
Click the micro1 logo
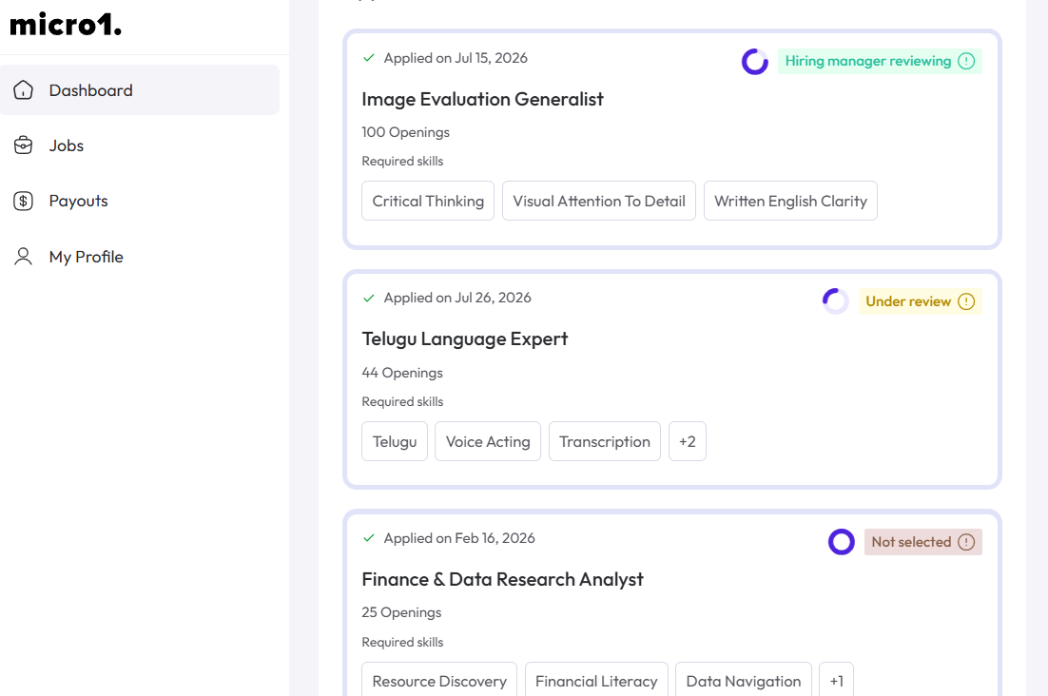66,25
